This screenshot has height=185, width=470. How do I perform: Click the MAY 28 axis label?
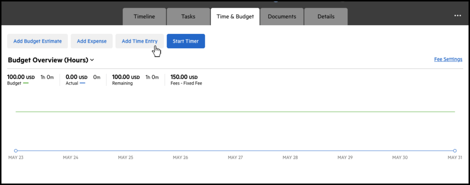[290, 157]
